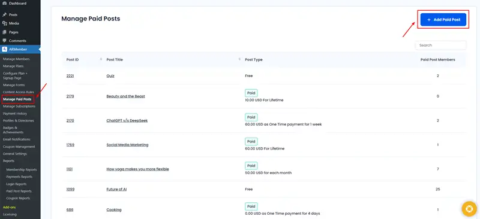480x219 pixels.
Task: Click member count 7 for yoga post
Action: 438,169
